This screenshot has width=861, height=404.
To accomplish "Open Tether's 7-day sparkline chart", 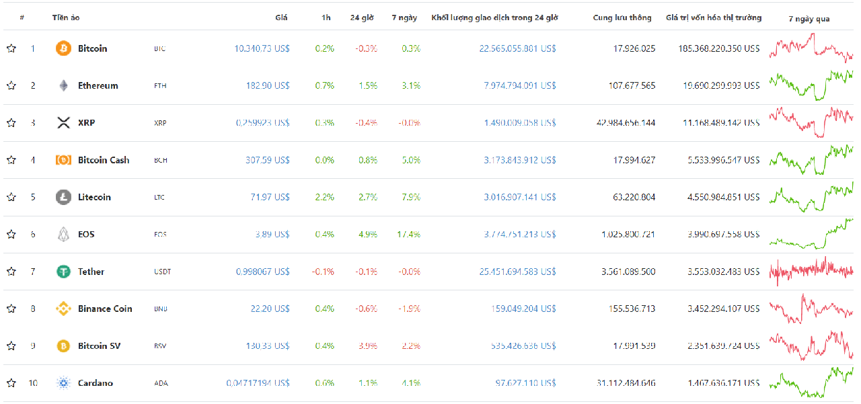I will [x=811, y=271].
